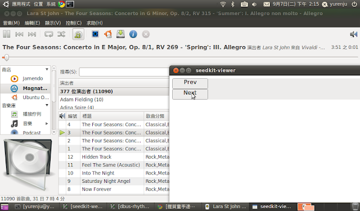360x211 pixels.
Task: Toggle shuffle mode in Rhythmbox
Action: (61, 34)
